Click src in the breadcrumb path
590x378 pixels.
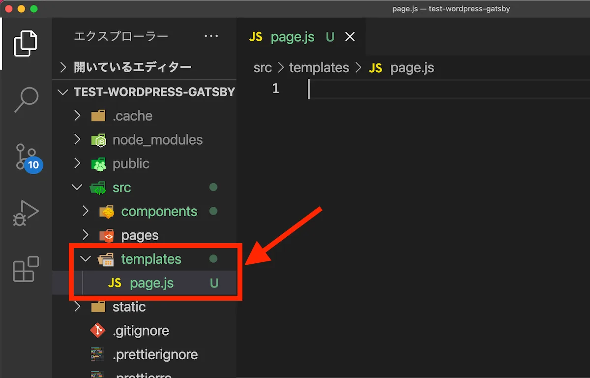point(263,67)
